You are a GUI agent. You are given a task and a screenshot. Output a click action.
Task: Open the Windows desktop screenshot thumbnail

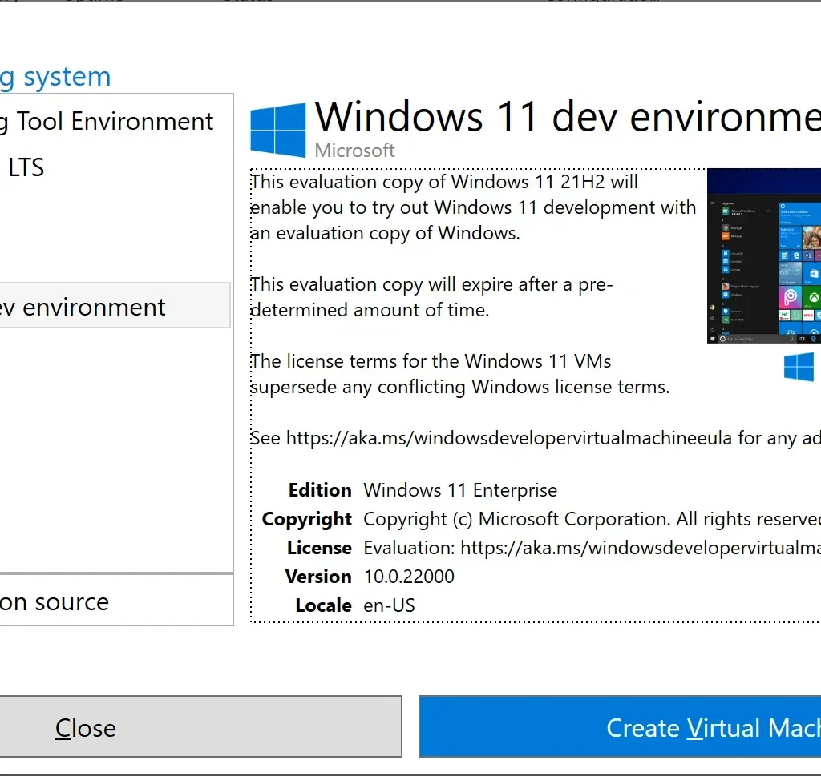pos(764,255)
